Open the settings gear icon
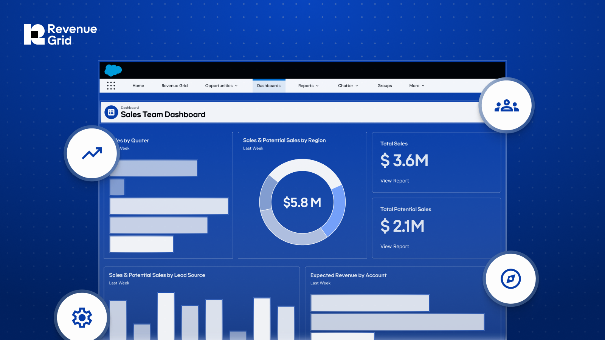The image size is (605, 340). coord(82,318)
